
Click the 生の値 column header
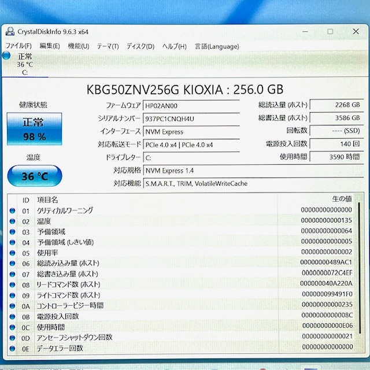[342, 199]
